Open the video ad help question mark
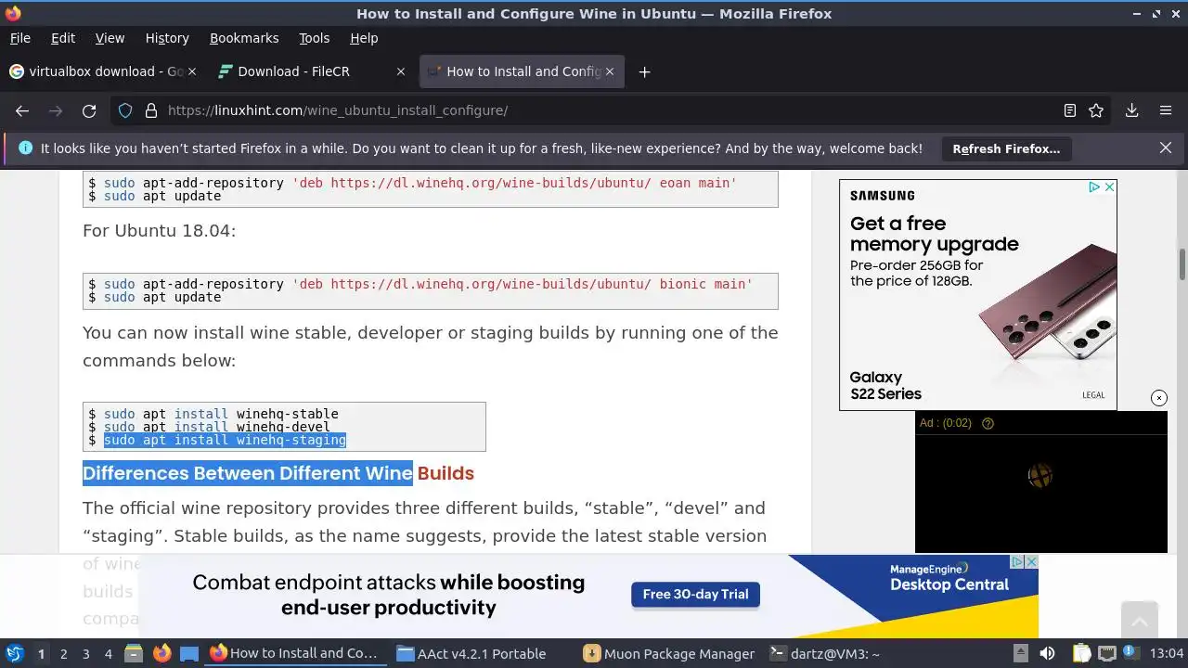1188x668 pixels. [988, 423]
